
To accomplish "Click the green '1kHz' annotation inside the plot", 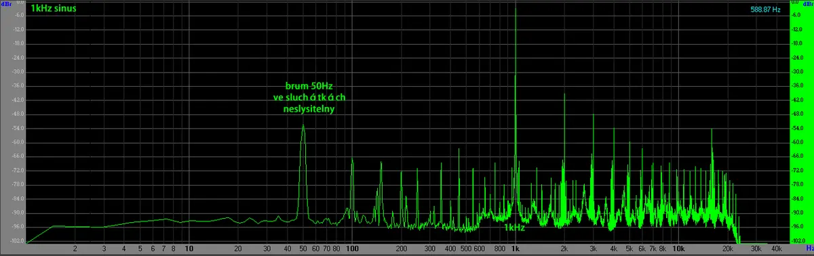I will 514,228.
